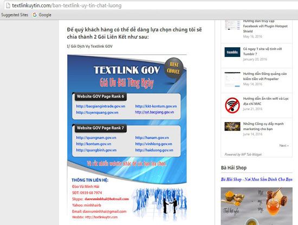Open the wifi MAC filter post thumbnail
This screenshot has height=225, width=298.
pos(232,105)
